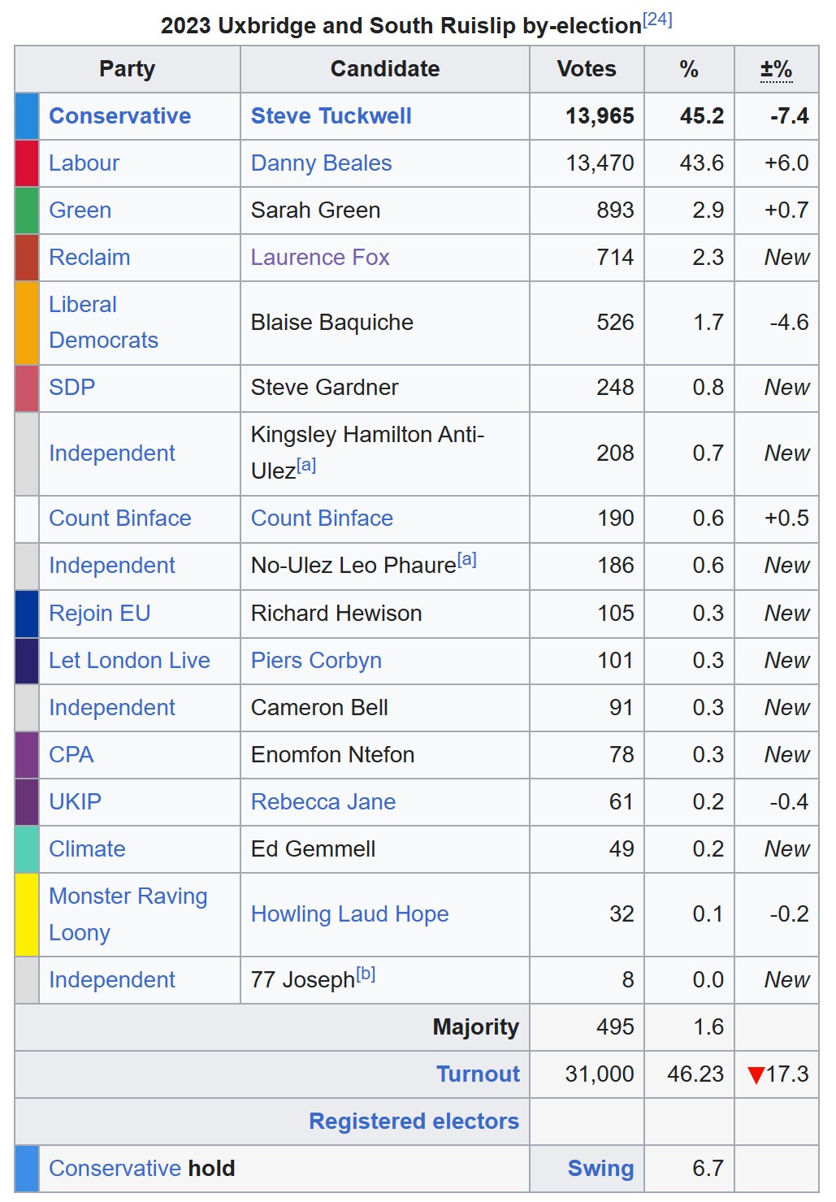Click the red turnout decrease arrow icon
The width and height of the screenshot is (836, 1202).
tap(756, 1075)
